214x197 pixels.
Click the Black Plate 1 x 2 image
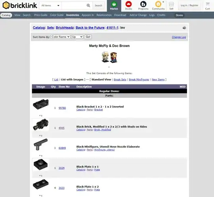click(41, 184)
